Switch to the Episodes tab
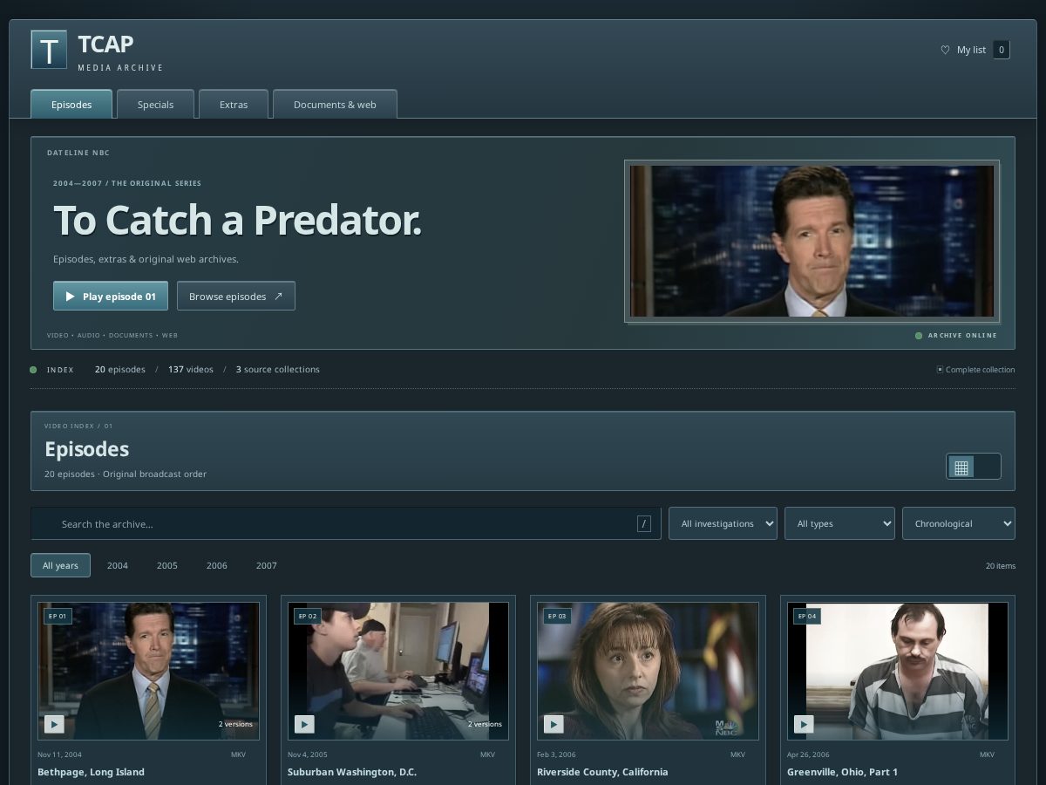The width and height of the screenshot is (1046, 785). click(71, 104)
